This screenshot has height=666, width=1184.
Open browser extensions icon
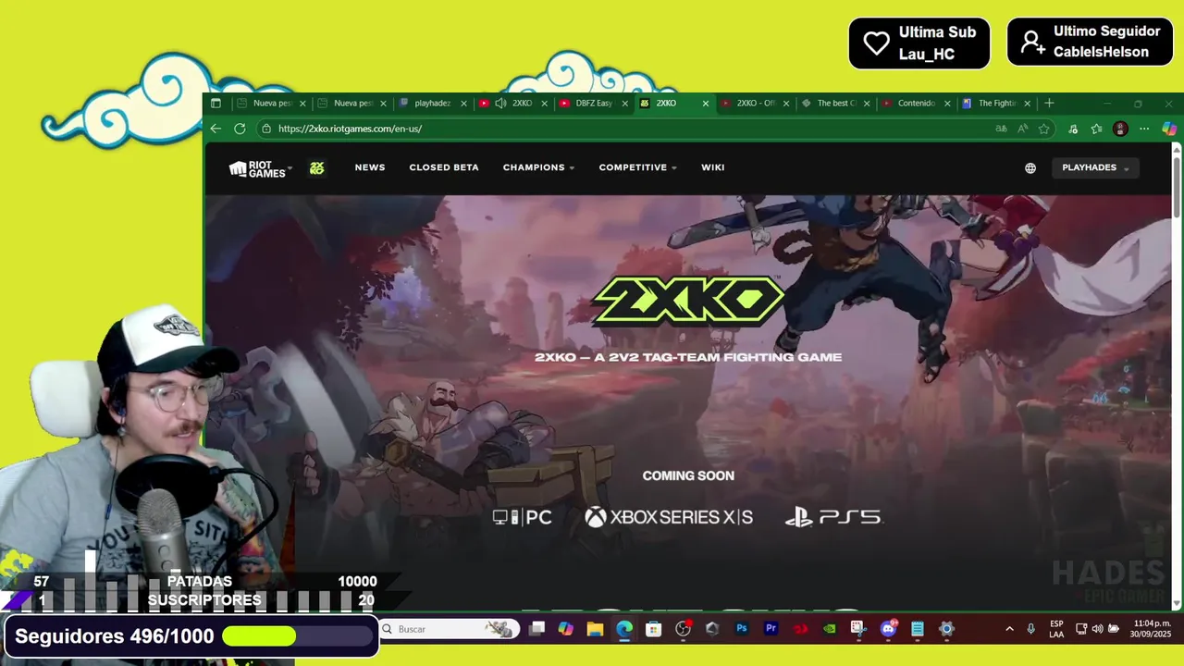pos(1073,129)
